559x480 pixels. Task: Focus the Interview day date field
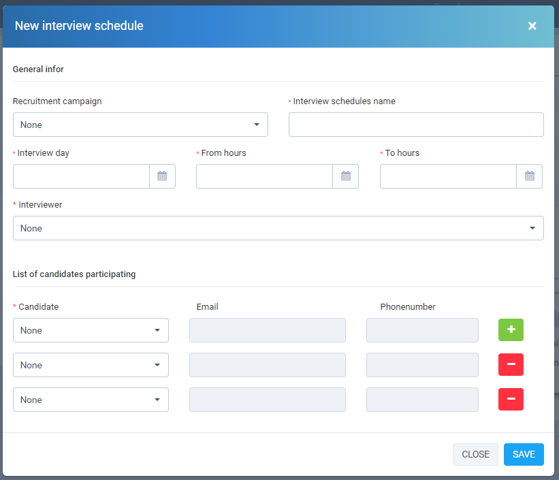pos(81,176)
